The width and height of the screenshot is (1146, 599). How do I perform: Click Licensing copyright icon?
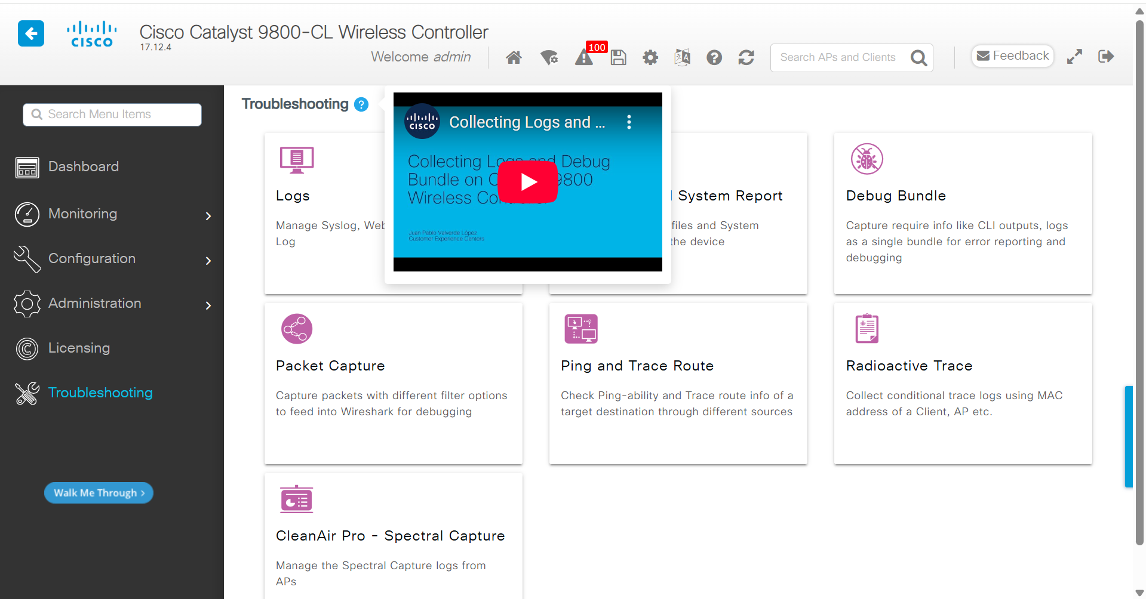[x=27, y=348]
